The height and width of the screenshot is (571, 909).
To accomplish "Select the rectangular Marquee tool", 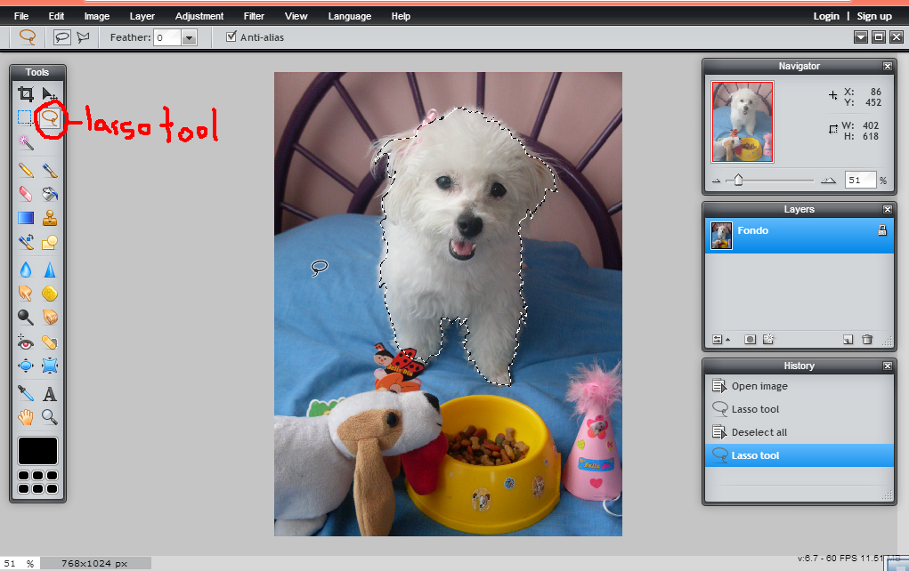I will [26, 118].
